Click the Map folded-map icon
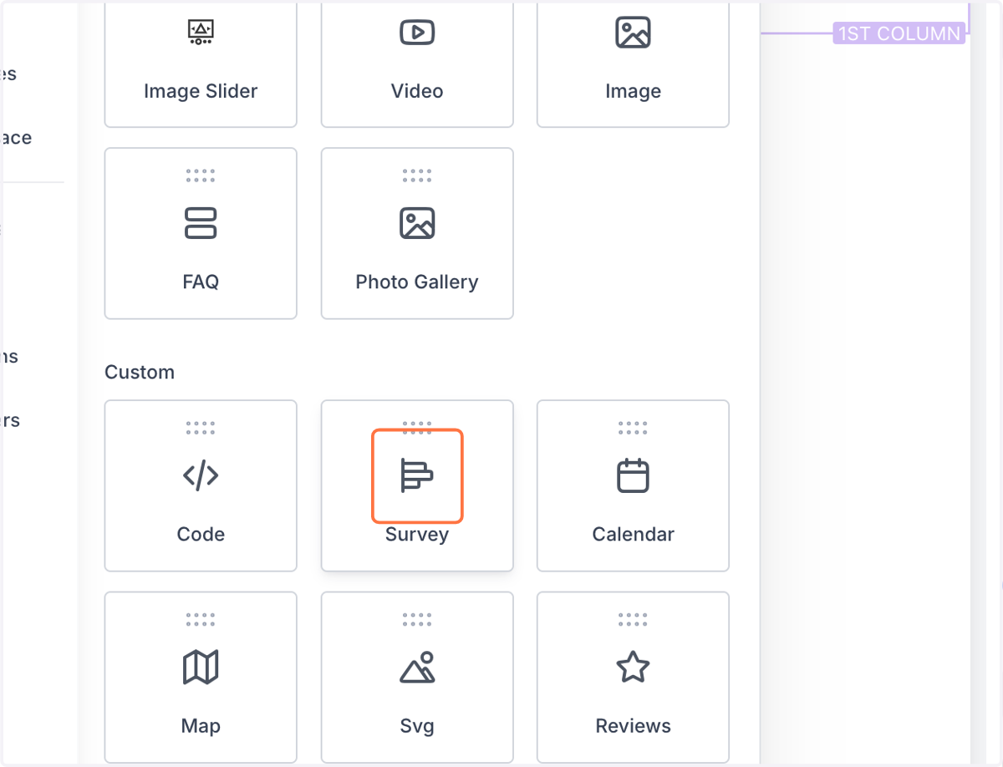The width and height of the screenshot is (1003, 767). 201,667
